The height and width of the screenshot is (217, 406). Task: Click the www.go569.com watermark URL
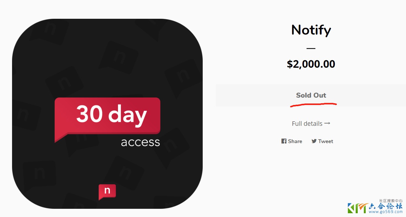click(386, 212)
